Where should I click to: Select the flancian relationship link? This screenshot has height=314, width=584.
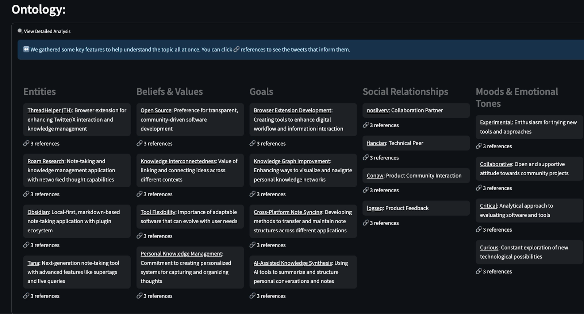coord(376,143)
